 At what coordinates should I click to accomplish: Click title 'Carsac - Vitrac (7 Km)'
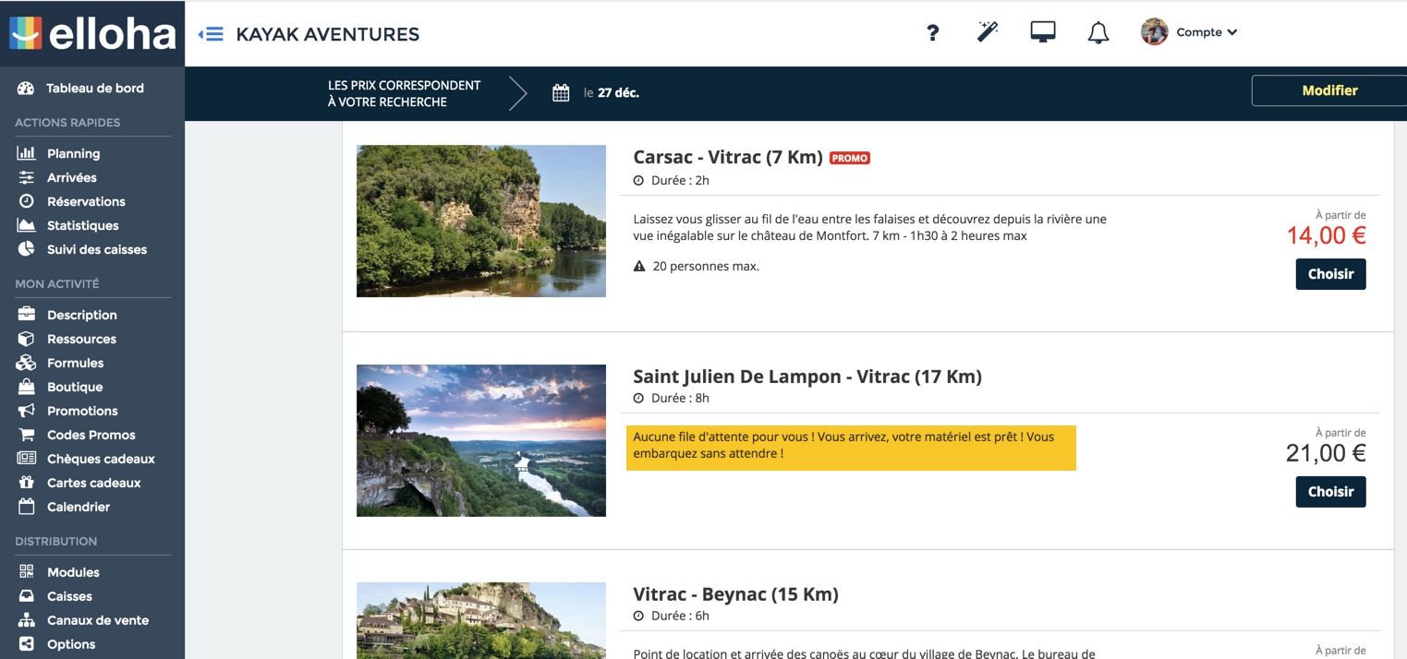click(728, 157)
